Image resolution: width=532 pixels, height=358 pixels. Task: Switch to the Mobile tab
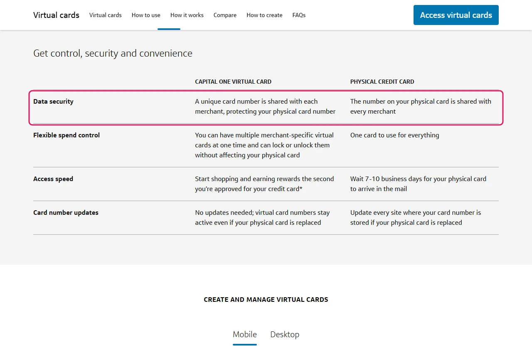[x=245, y=334]
